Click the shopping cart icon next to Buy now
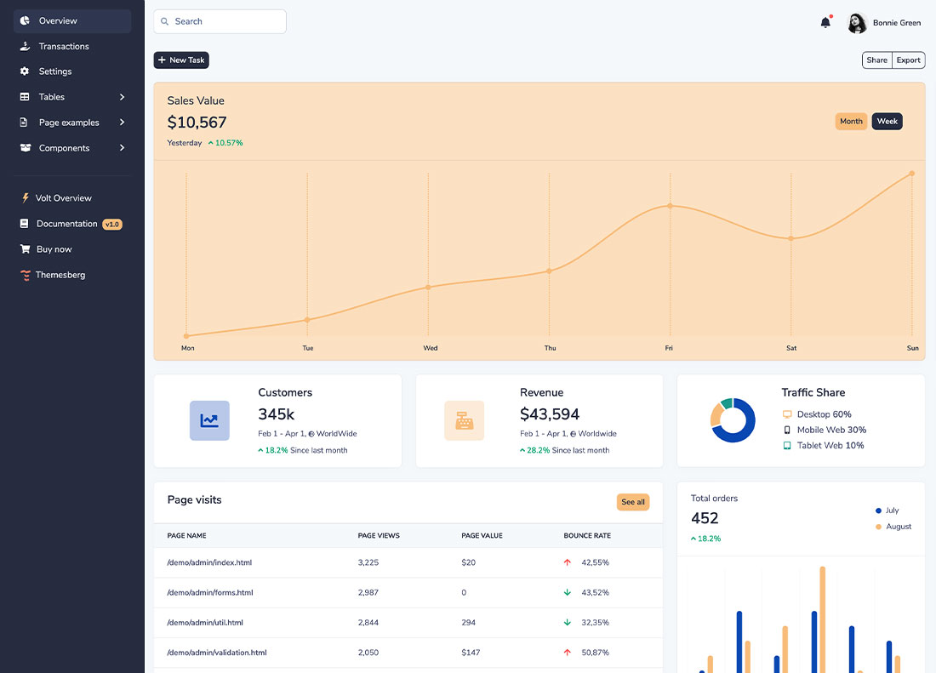This screenshot has height=673, width=936. [26, 249]
